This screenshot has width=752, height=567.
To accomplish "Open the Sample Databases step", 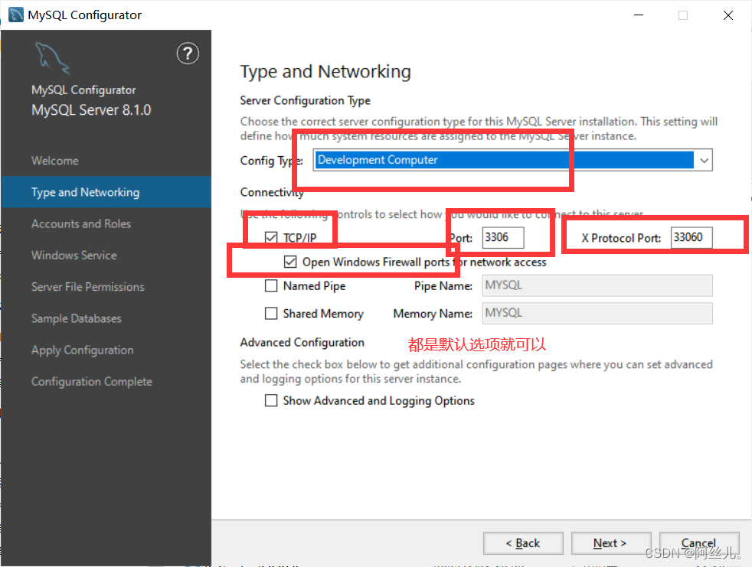I will pos(77,319).
